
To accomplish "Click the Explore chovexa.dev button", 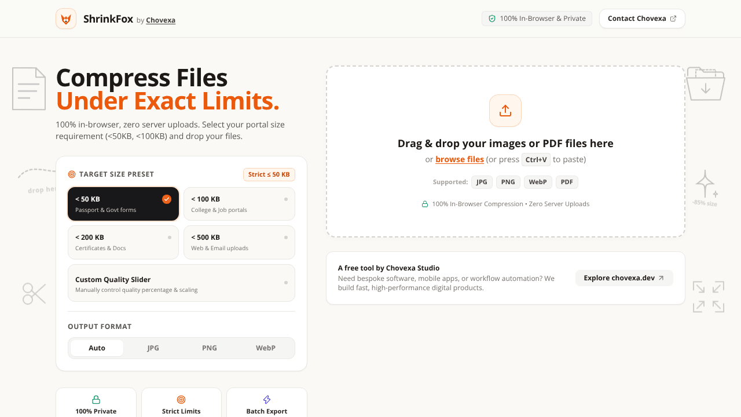I will click(x=624, y=278).
